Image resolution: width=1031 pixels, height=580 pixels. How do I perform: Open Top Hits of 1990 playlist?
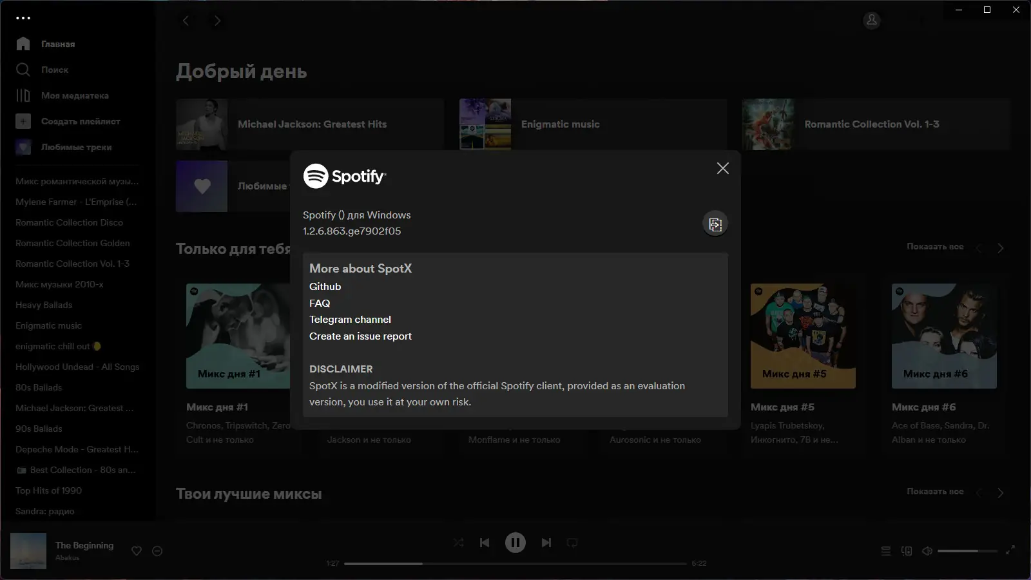48,490
